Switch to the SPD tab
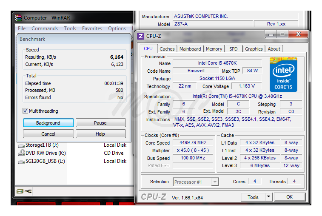The width and height of the screenshot is (322, 216). (x=233, y=49)
